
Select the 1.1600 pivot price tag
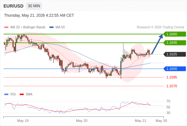coord(175,69)
